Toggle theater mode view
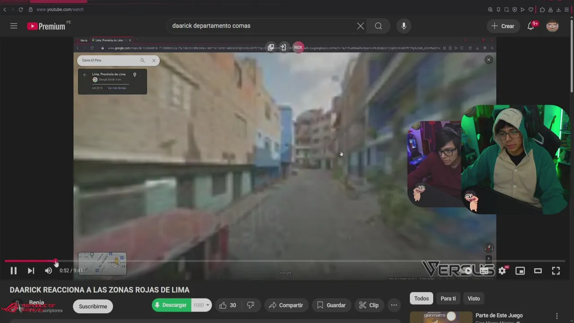This screenshot has width=574, height=323. coord(538,271)
